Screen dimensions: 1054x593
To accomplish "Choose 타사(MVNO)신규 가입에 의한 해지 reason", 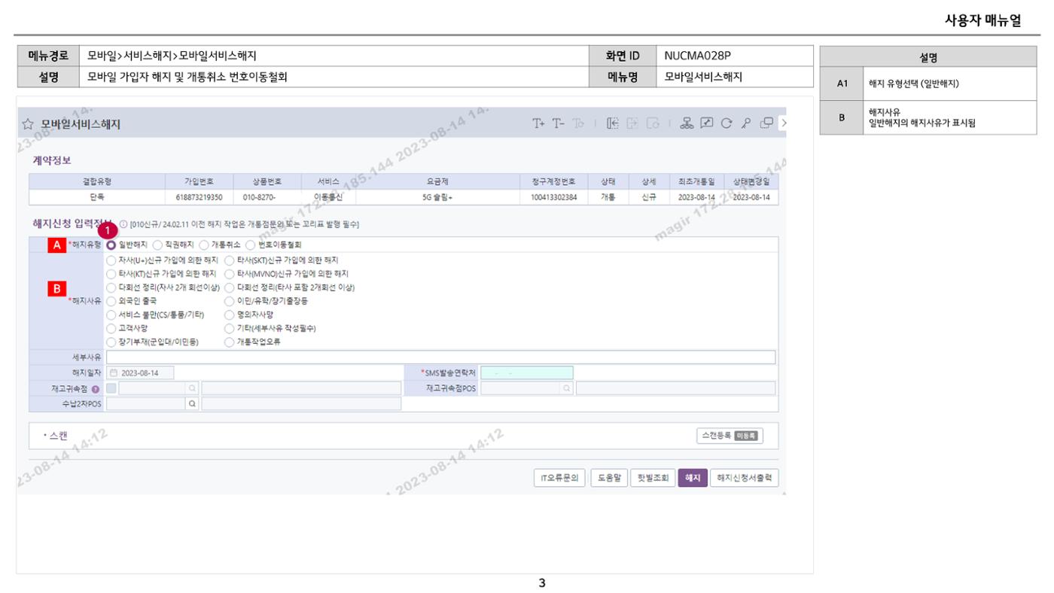I will click(x=230, y=273).
